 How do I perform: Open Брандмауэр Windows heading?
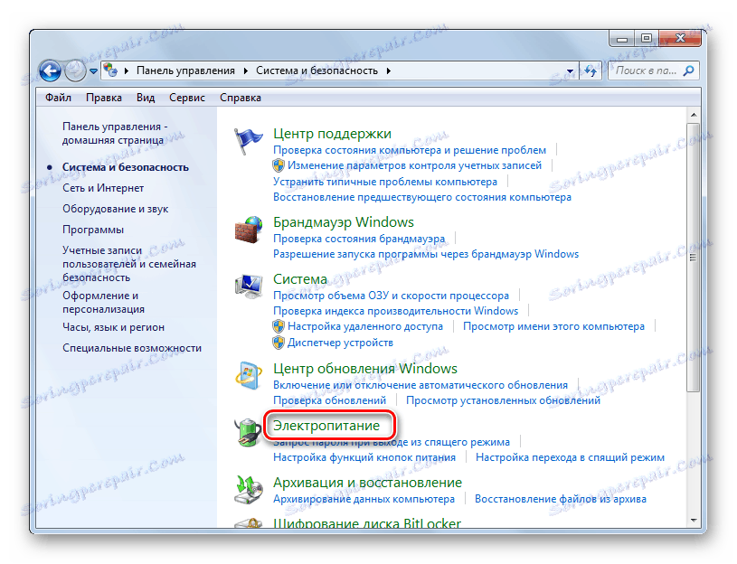point(344,221)
